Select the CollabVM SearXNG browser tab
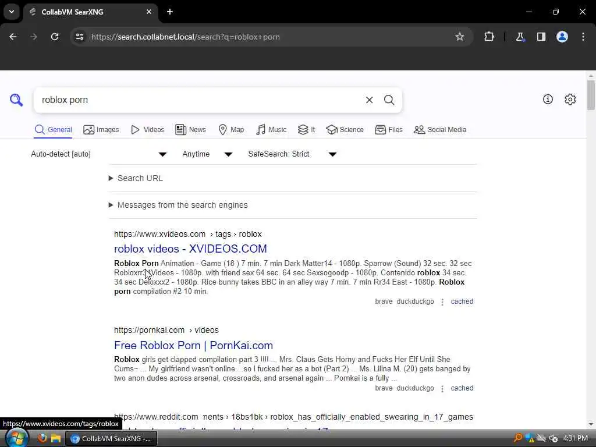This screenshot has width=596, height=447. tap(91, 12)
